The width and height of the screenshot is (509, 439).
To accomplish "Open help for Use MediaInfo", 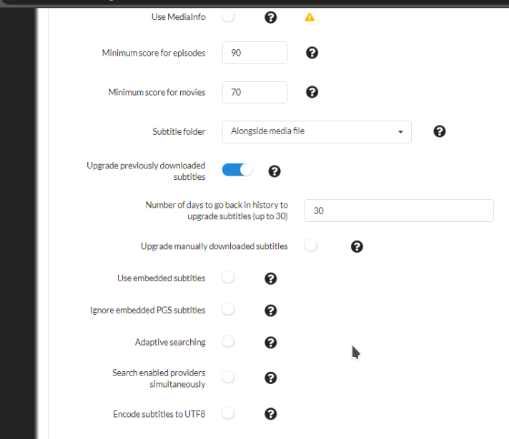I will [x=270, y=17].
